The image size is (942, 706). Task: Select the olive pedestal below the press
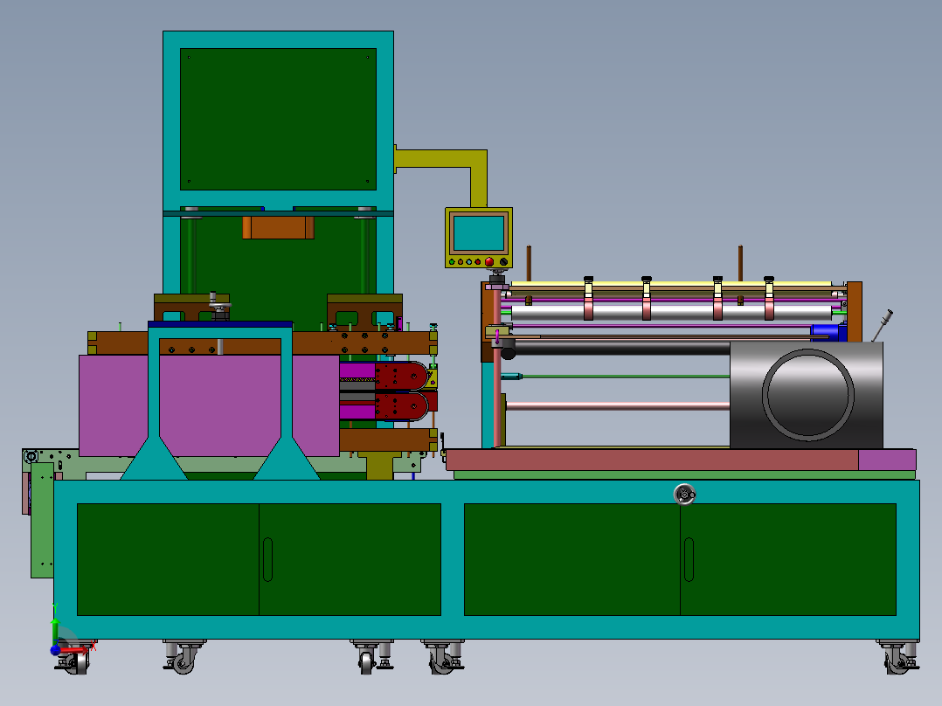coord(379,465)
